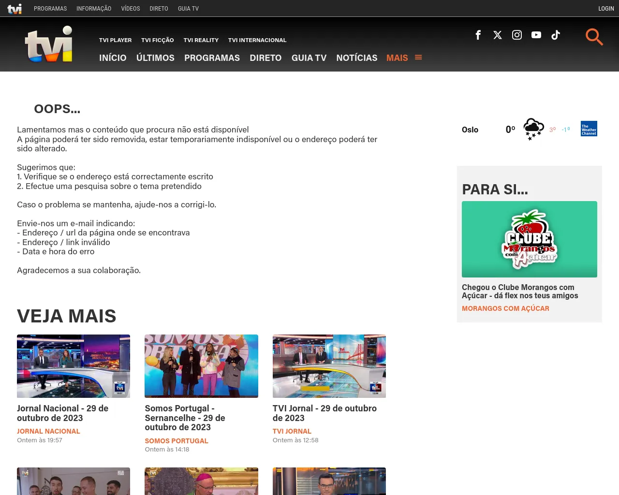Click the large TVI logo in header
Viewport: 619px width, 495px height.
(49, 44)
